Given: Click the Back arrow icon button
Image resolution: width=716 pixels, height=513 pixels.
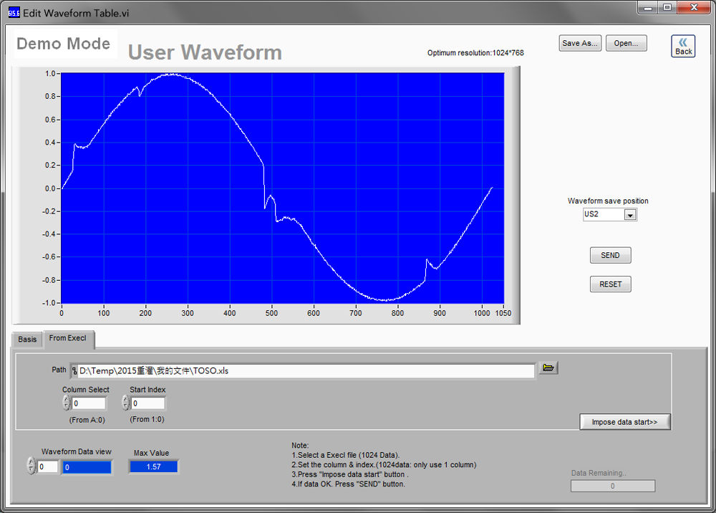Looking at the screenshot, I should tap(683, 46).
